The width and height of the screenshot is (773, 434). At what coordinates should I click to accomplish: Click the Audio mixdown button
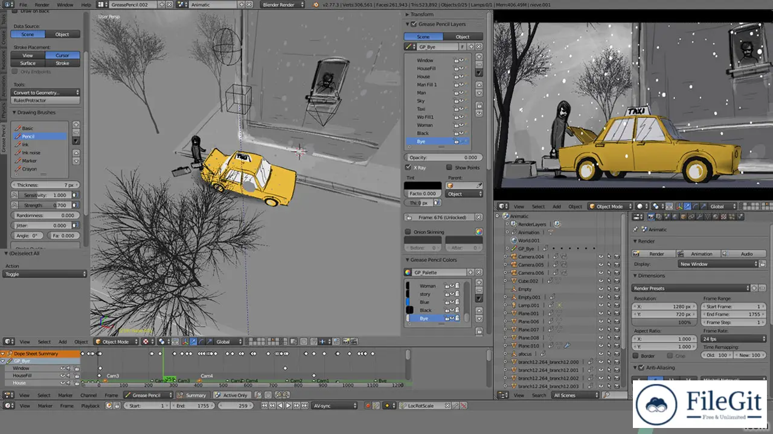[743, 254]
